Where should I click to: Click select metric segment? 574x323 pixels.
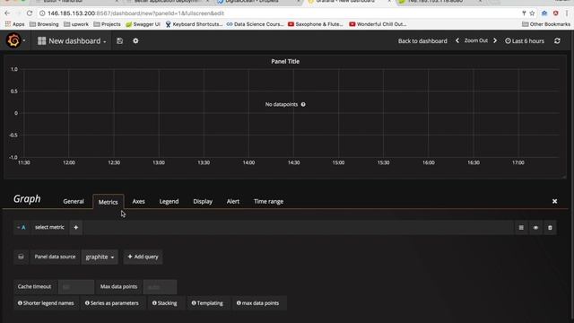49,227
